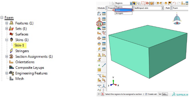Click the Create Composite Layup icon

click(x=99, y=28)
